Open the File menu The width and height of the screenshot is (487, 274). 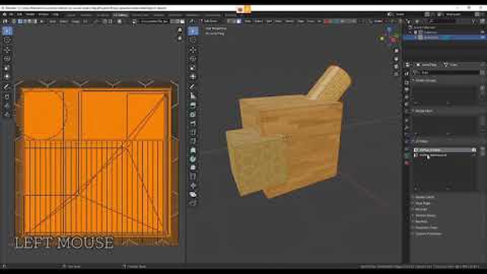[11, 14]
